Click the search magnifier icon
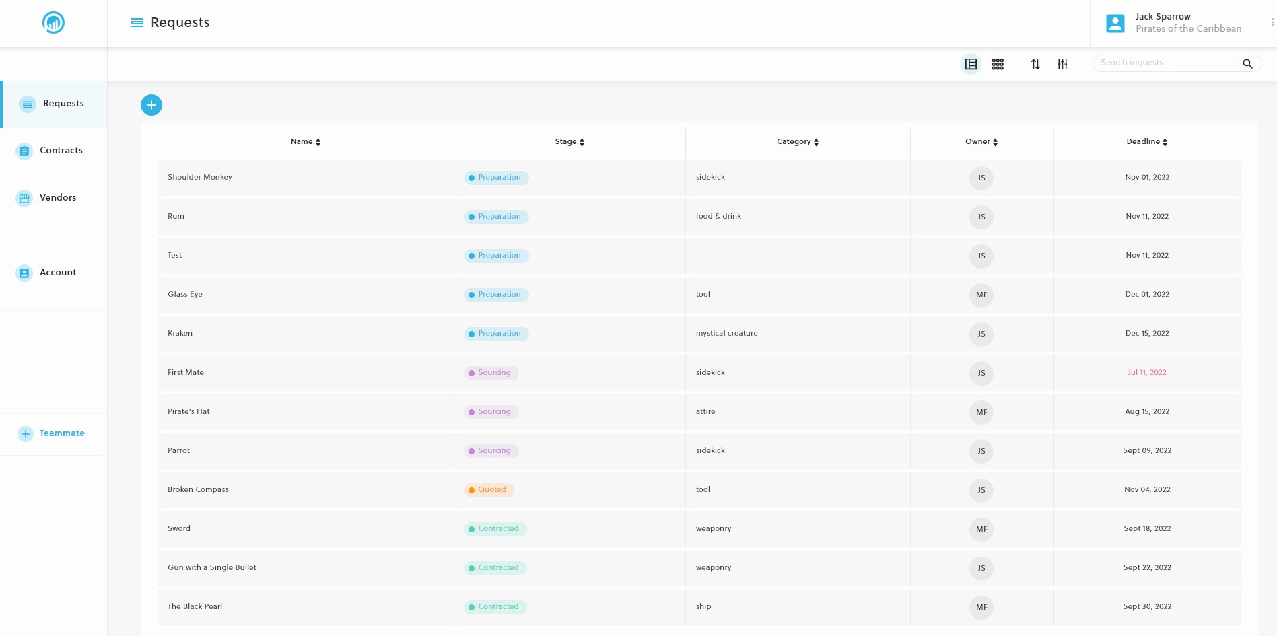Viewport: 1277px width, 636px height. (1247, 63)
